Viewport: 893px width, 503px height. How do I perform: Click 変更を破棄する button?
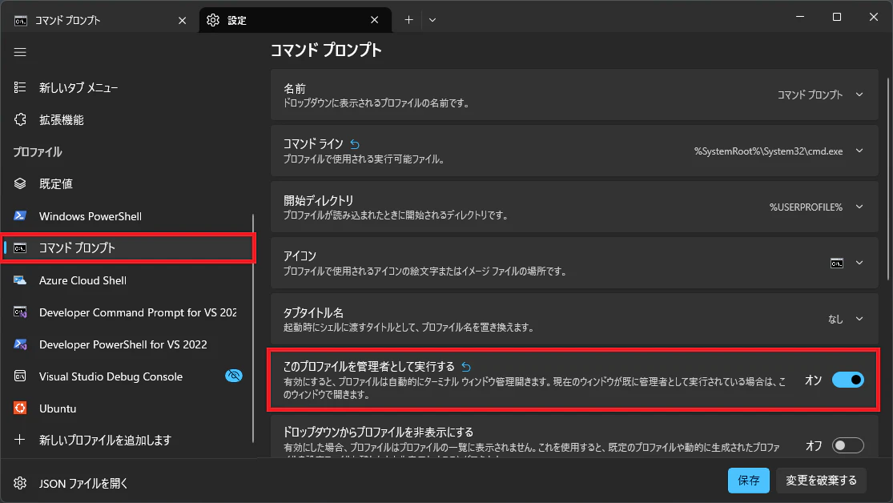[x=821, y=481]
